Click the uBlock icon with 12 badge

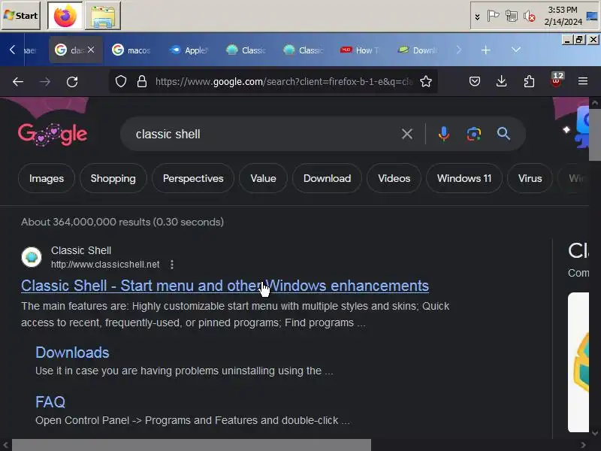[556, 80]
